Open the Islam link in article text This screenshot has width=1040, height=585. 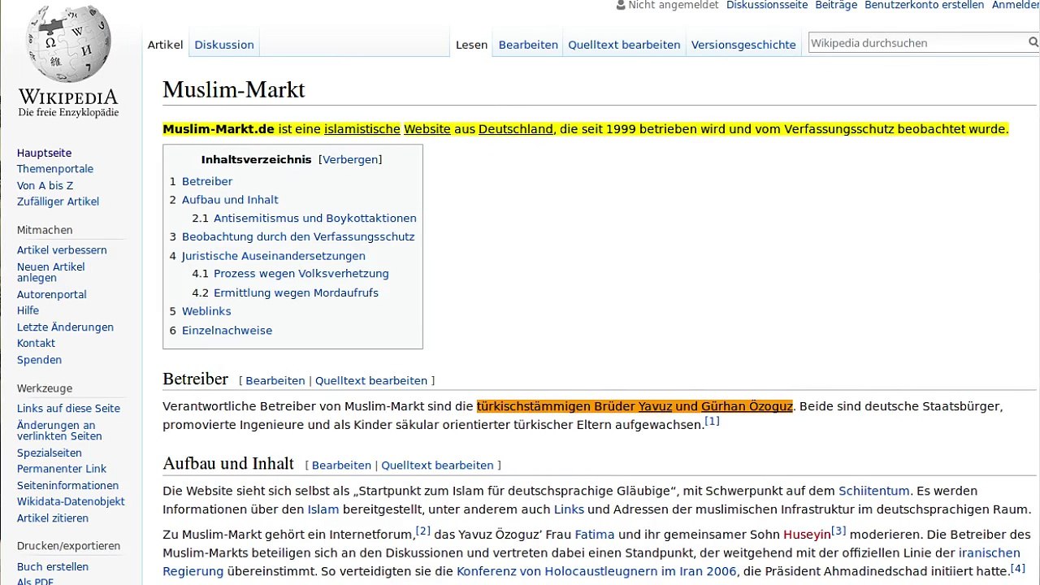pos(323,509)
